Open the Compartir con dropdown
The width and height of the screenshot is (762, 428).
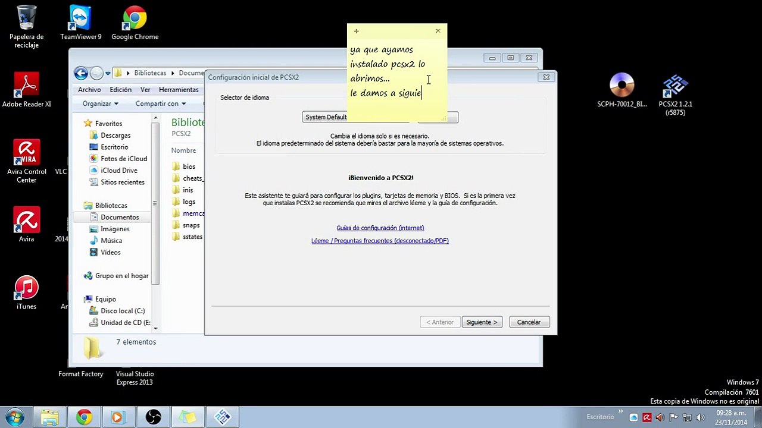pyautogui.click(x=161, y=103)
